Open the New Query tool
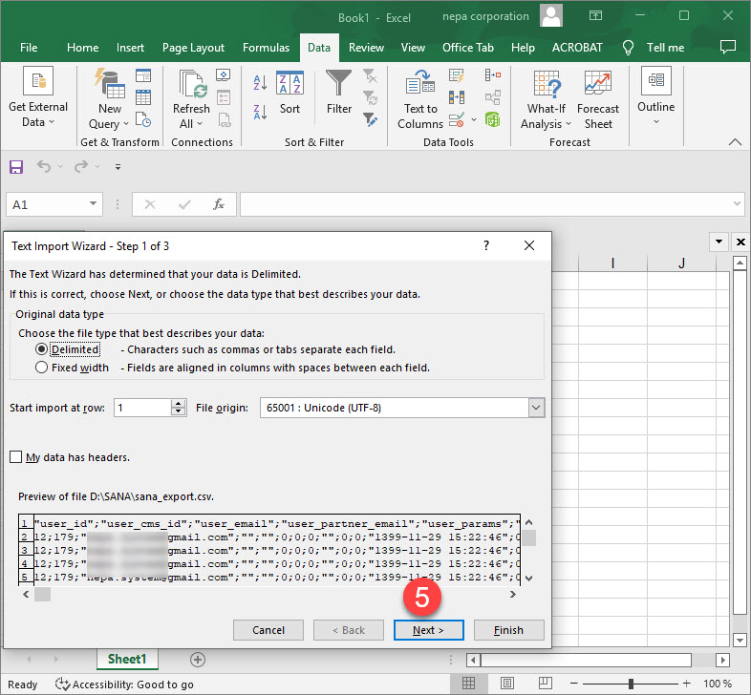This screenshot has width=751, height=695. [x=109, y=98]
